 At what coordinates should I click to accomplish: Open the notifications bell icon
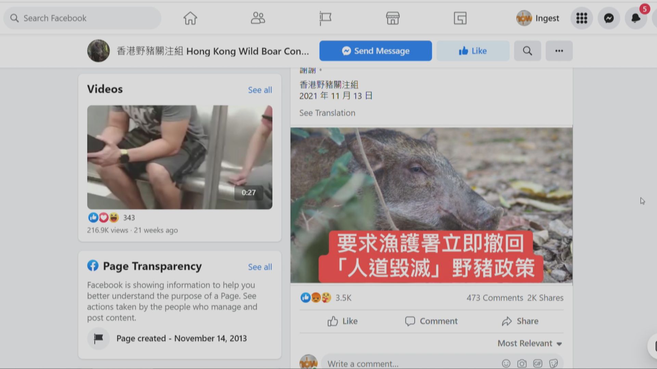[636, 18]
